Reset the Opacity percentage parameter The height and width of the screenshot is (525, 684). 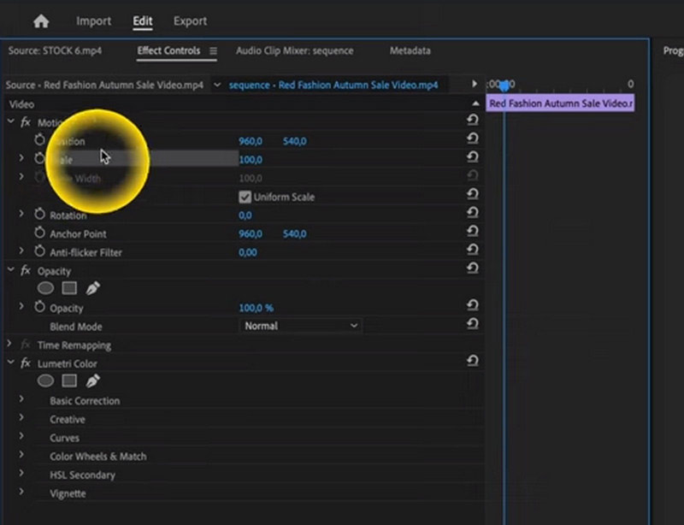[x=472, y=305]
